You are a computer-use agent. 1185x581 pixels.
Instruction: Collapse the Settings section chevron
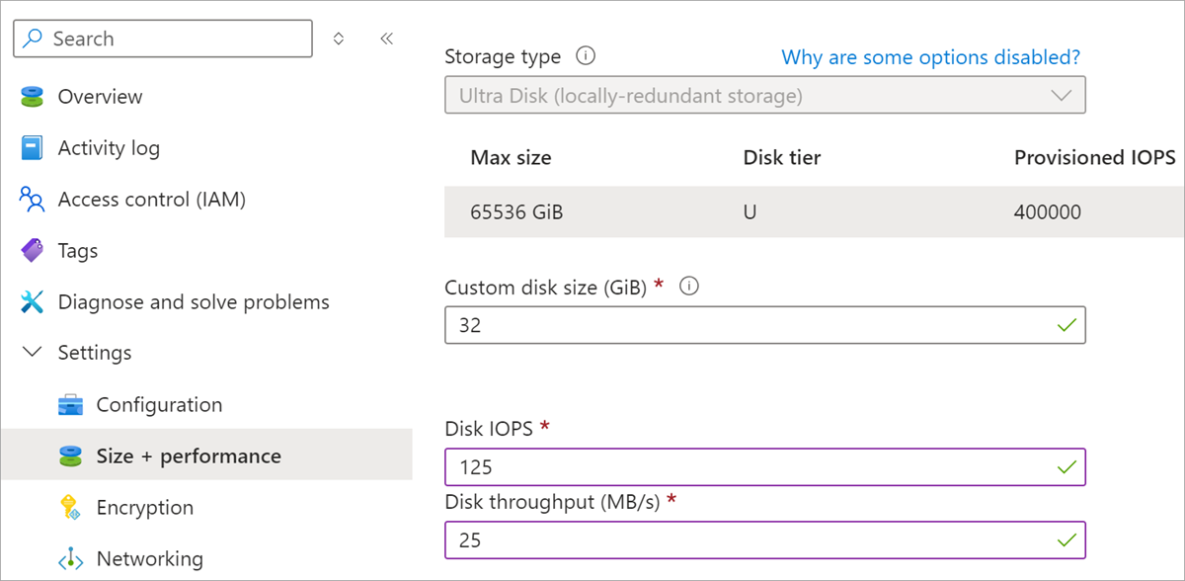[x=33, y=353]
